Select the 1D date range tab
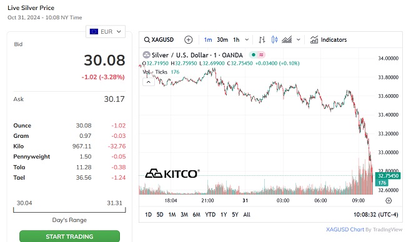Viewport: 406px width, 242px height. (x=148, y=215)
